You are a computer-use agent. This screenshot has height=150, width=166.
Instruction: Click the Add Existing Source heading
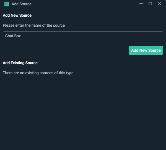20,63
